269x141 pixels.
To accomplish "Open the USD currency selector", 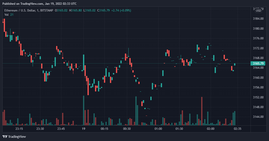I will [259, 10].
